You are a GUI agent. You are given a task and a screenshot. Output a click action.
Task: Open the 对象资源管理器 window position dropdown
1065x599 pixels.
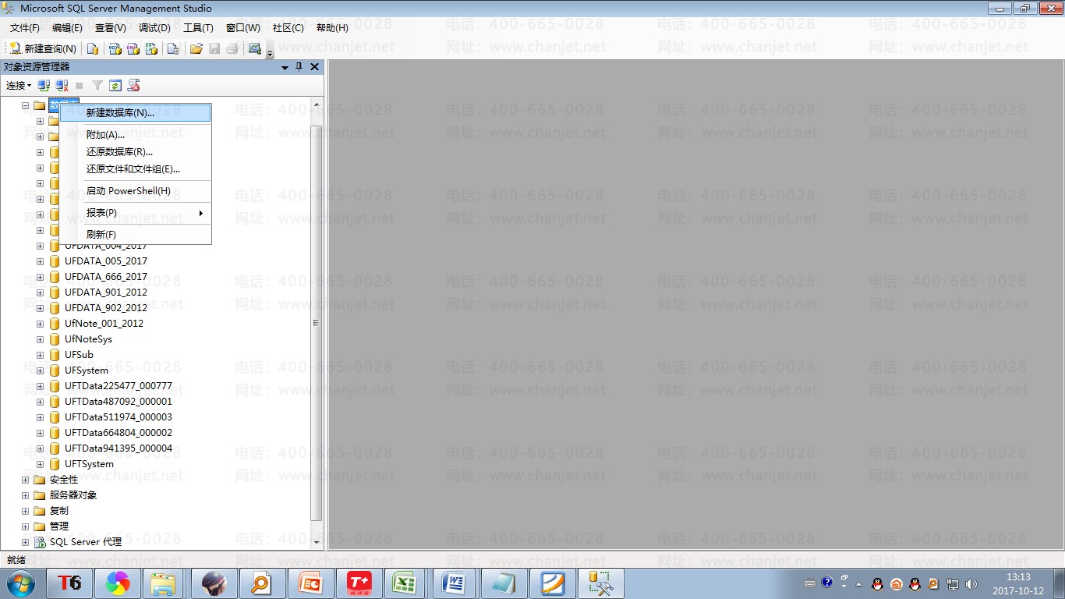click(x=285, y=67)
